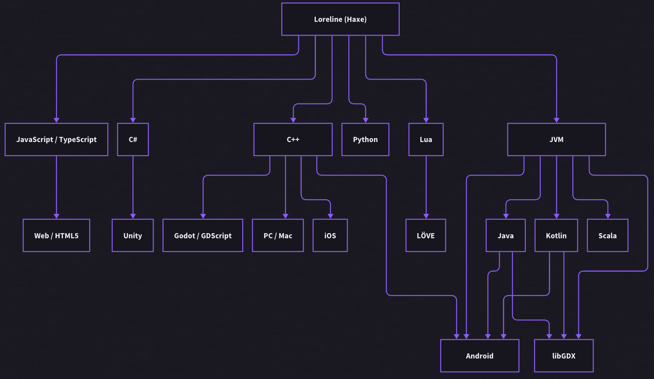
Task: Select the C++ node
Action: [x=293, y=139]
